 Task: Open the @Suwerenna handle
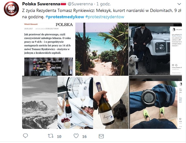[x=80, y=4]
